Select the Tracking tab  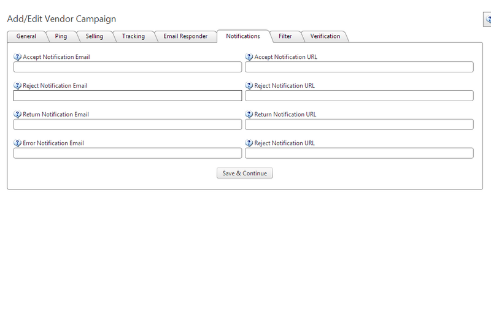133,36
